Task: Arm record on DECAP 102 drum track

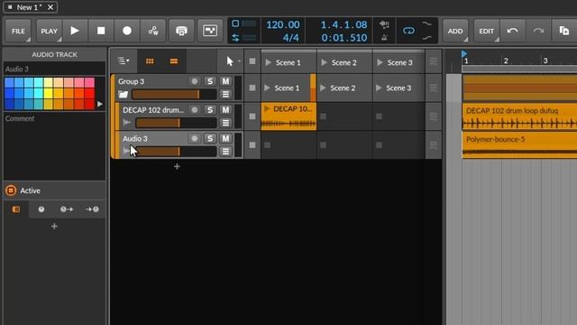Action: pyautogui.click(x=195, y=110)
